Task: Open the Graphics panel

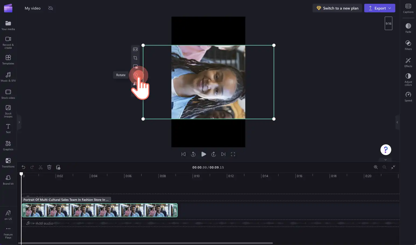Action: pos(8,145)
